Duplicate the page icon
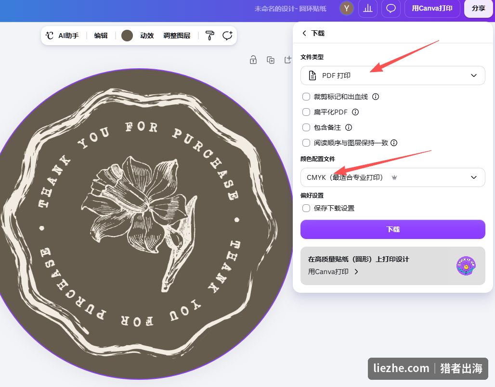 (271, 60)
